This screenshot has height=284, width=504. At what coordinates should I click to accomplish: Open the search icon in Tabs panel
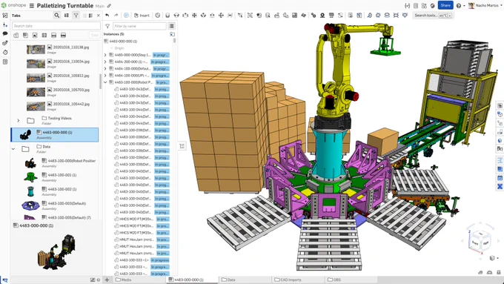coord(57,15)
